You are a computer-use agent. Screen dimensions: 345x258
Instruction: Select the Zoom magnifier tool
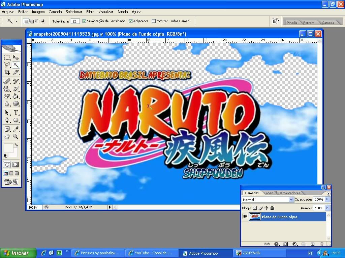coord(15,136)
